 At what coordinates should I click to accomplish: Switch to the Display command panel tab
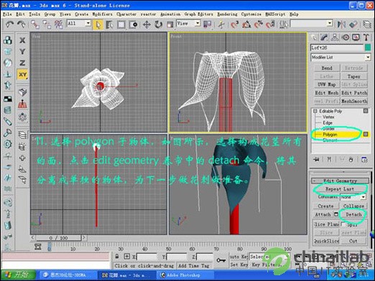pos(356,37)
